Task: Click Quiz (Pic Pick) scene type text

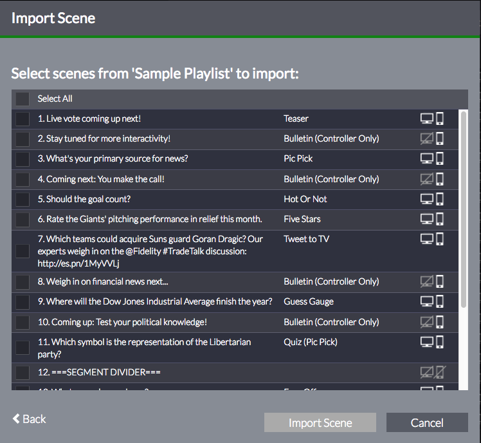Action: click(x=311, y=343)
